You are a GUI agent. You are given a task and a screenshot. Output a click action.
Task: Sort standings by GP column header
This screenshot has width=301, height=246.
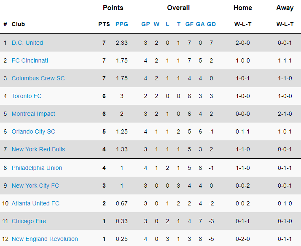(x=145, y=24)
